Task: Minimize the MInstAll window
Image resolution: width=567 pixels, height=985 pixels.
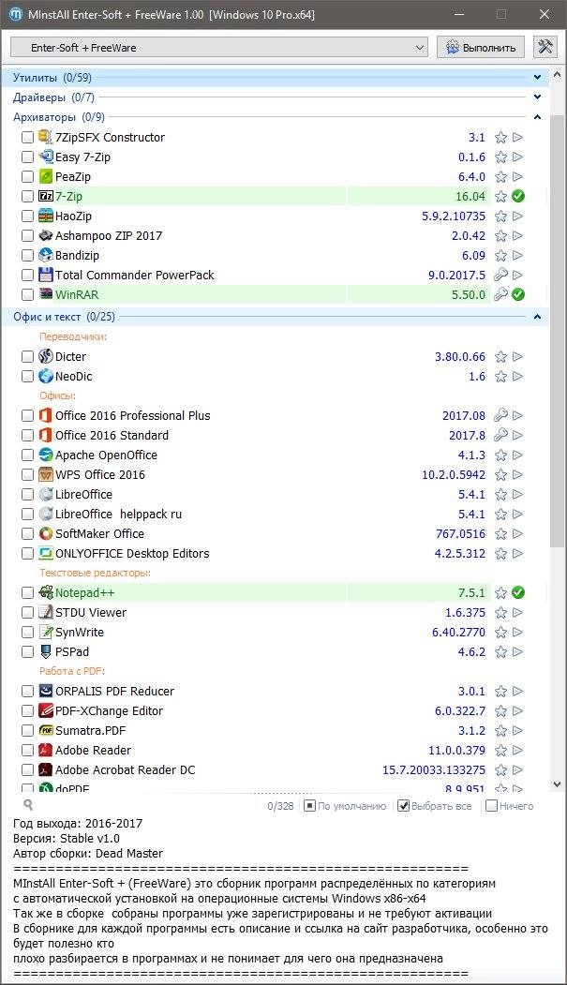Action: [x=459, y=14]
